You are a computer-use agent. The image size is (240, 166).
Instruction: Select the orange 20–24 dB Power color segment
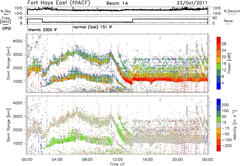click(219, 53)
